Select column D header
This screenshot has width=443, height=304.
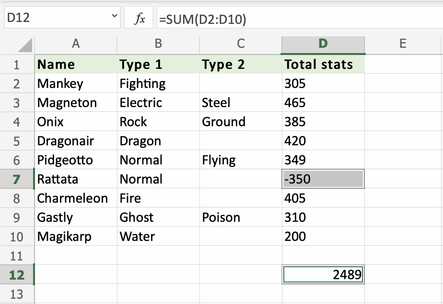(323, 44)
